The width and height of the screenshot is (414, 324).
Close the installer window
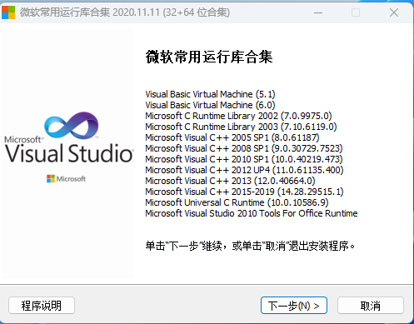point(394,12)
